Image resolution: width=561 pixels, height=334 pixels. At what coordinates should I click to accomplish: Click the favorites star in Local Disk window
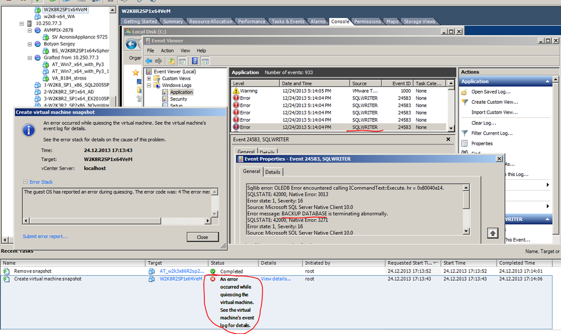click(136, 72)
